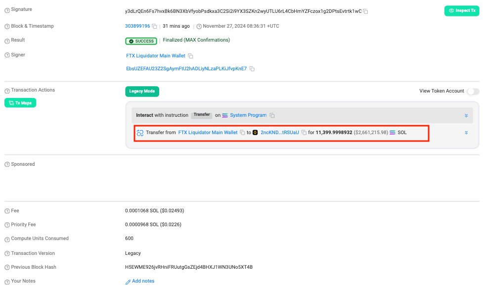Click the SUCCESS result badge

tap(142, 41)
